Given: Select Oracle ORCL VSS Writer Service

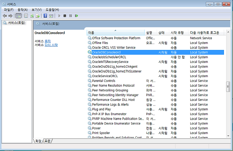Looking at the screenshot, I should point(155,47).
